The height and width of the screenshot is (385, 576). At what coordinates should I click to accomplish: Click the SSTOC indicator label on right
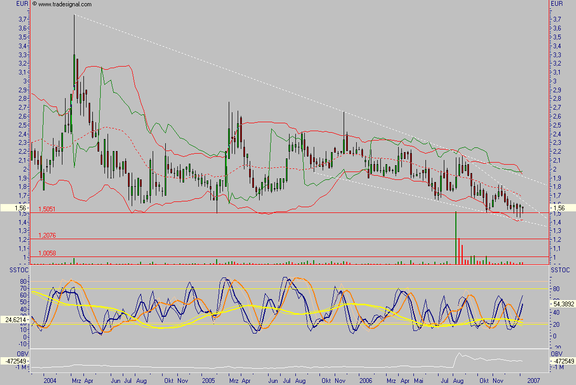558,269
